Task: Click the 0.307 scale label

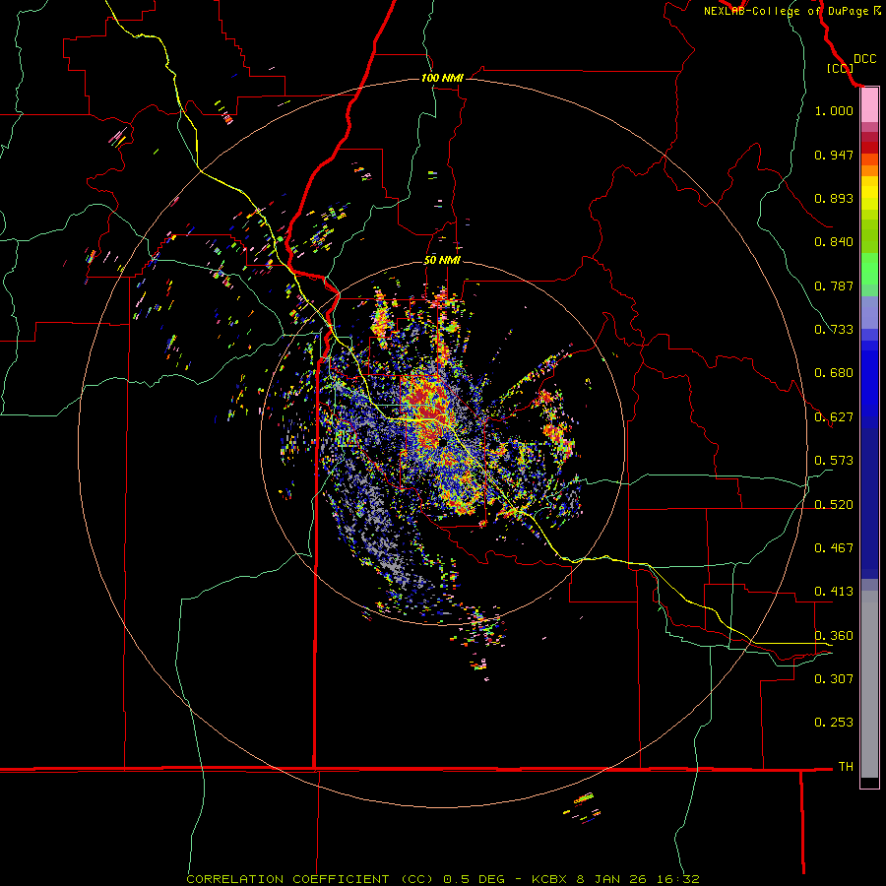Action: click(834, 679)
